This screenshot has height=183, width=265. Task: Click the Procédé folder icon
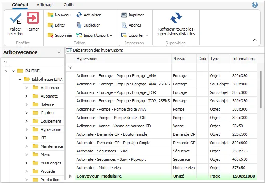[36, 171]
